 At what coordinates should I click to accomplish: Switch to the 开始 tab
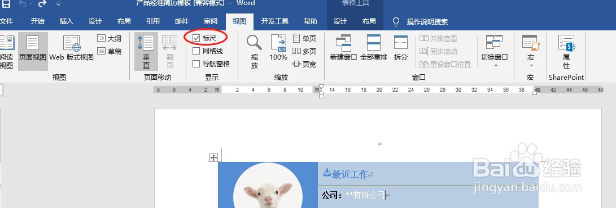point(38,21)
